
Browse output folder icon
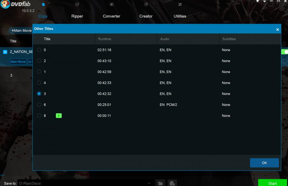160,183
